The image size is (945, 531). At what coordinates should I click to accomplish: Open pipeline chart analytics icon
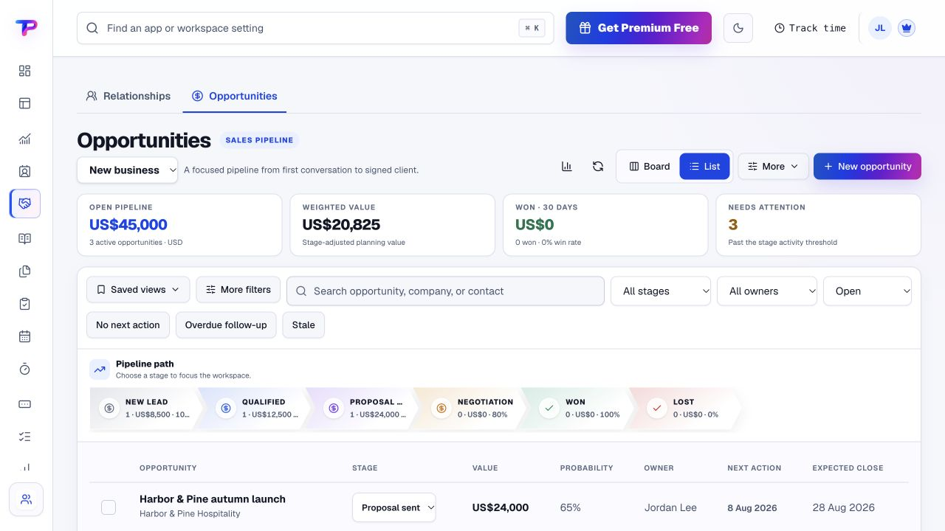566,167
